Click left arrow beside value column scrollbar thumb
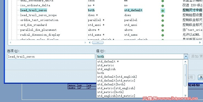The image size is (203, 102). pyautogui.click(x=90, y=43)
